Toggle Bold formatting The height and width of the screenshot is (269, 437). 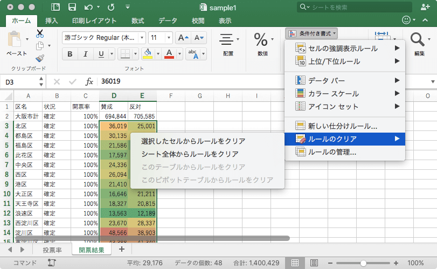tap(70, 54)
